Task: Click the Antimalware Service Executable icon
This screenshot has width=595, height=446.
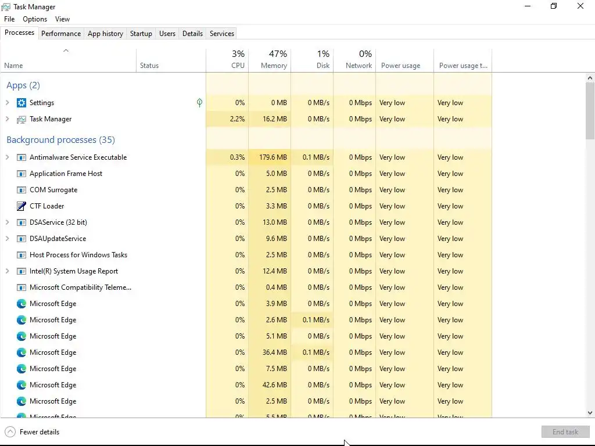Action: coord(21,157)
